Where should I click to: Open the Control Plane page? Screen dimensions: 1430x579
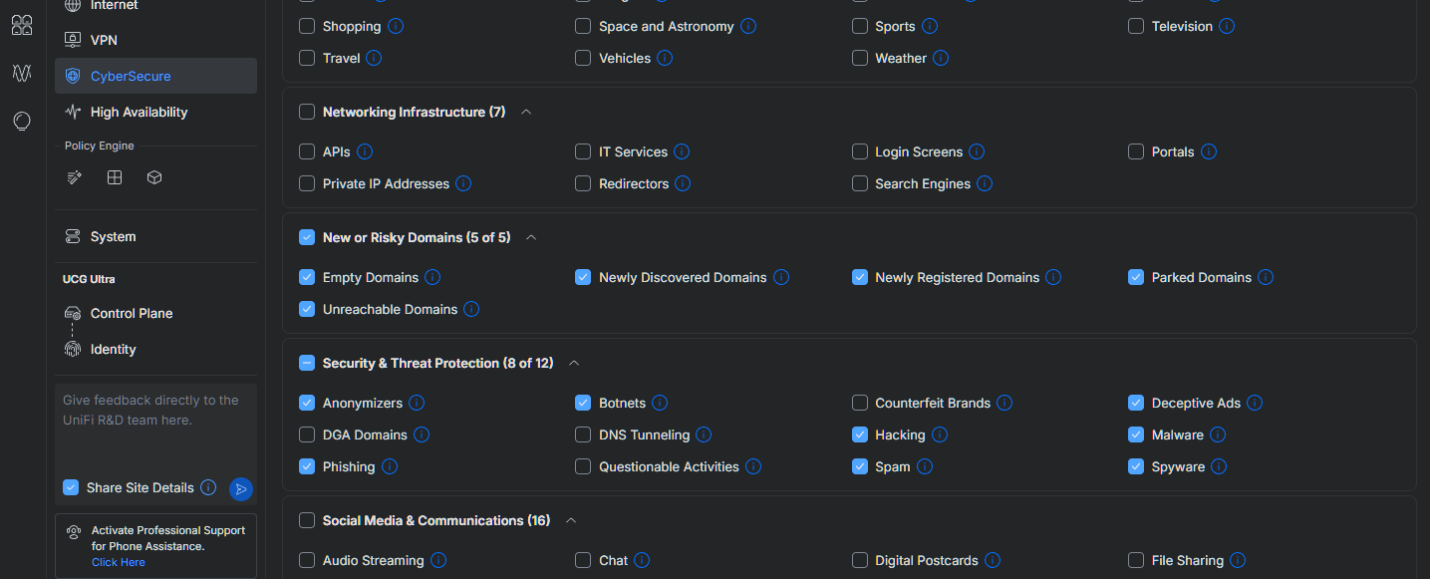coord(132,314)
